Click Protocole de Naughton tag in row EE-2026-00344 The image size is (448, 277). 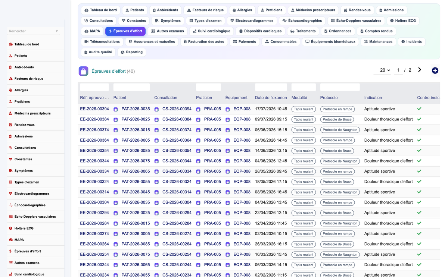(340, 161)
